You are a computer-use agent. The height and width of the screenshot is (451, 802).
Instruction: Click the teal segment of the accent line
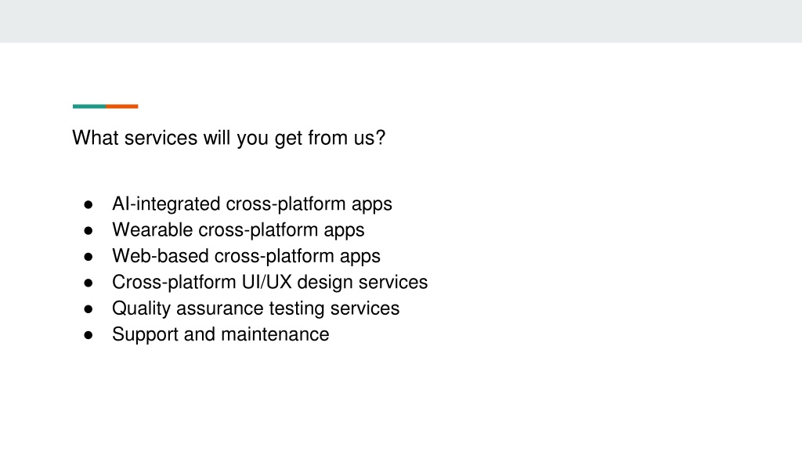(89, 106)
